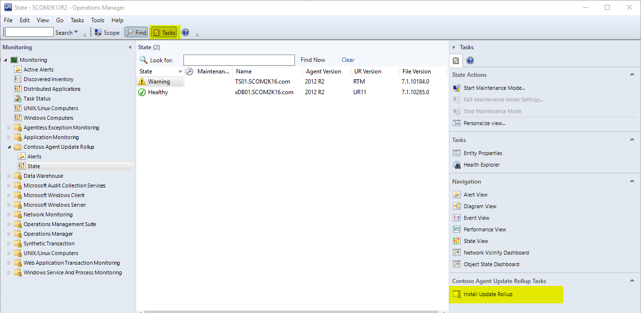
Task: Run the Install Update Rollup task
Action: pyautogui.click(x=488, y=294)
